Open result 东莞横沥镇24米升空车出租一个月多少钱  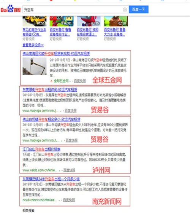coord(51,179)
